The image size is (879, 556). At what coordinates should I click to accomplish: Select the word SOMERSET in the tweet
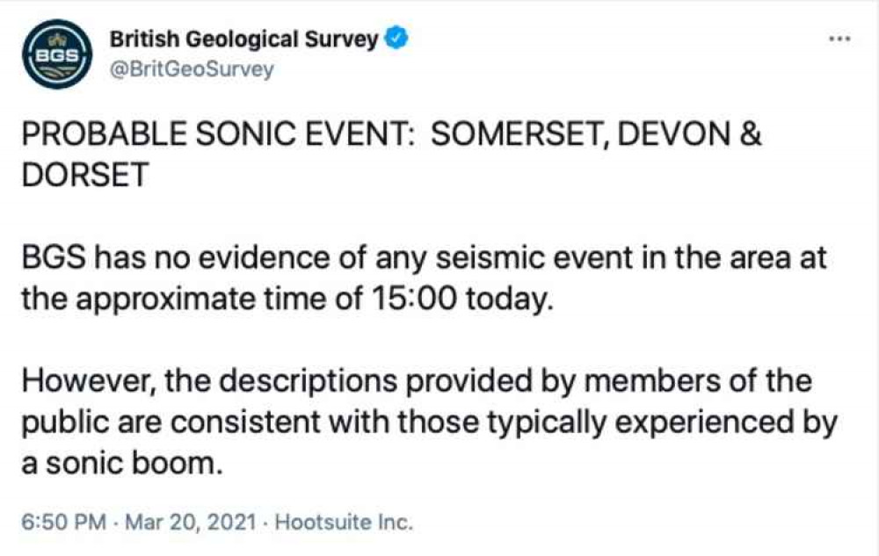pos(519,134)
